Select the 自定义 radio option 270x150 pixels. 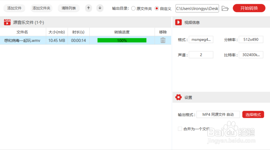pos(157,8)
